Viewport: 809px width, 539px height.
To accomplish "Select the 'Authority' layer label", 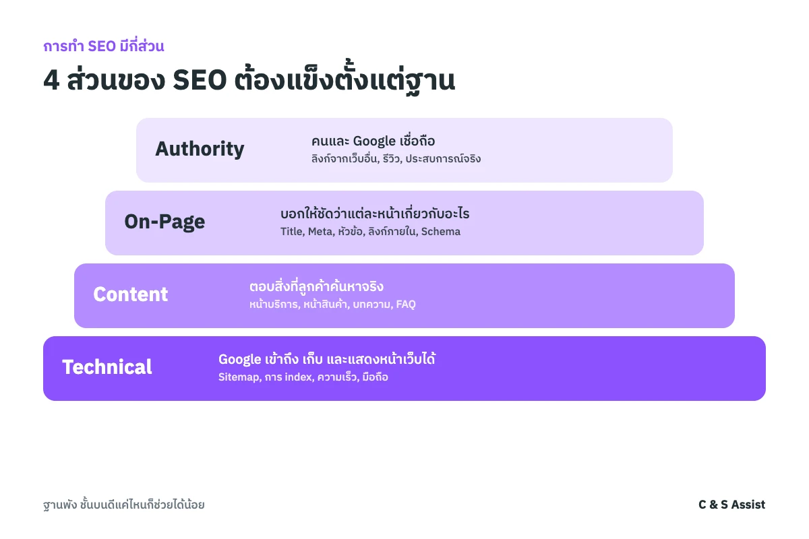I will pyautogui.click(x=200, y=149).
